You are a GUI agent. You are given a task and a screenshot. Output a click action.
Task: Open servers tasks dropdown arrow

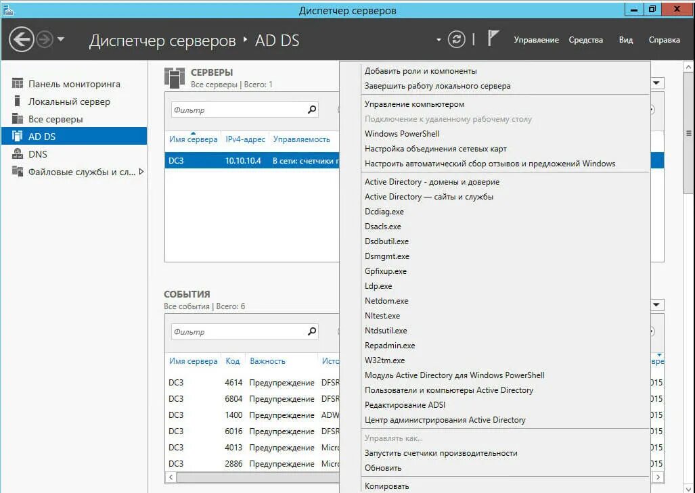point(656,83)
